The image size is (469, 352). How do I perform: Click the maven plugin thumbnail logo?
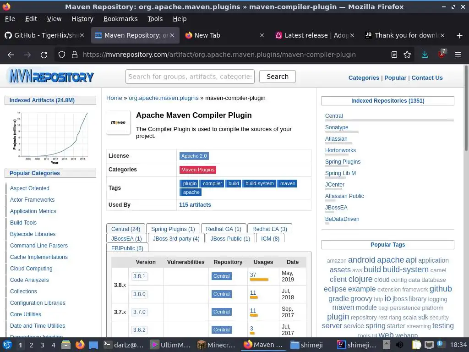click(x=119, y=122)
